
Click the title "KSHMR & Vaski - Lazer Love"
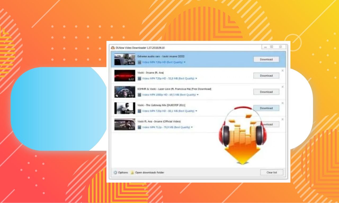(174, 89)
